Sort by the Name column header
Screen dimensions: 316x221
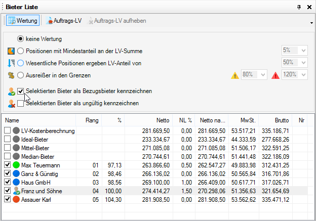point(39,120)
